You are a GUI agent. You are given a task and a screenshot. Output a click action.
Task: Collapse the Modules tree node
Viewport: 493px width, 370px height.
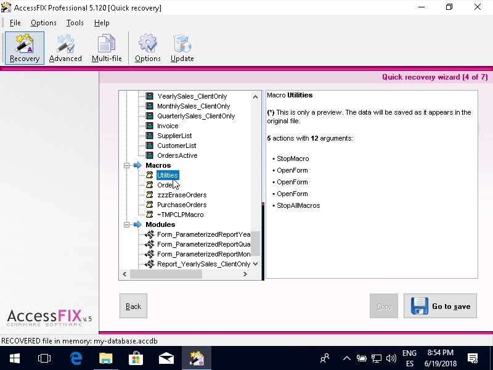point(127,224)
